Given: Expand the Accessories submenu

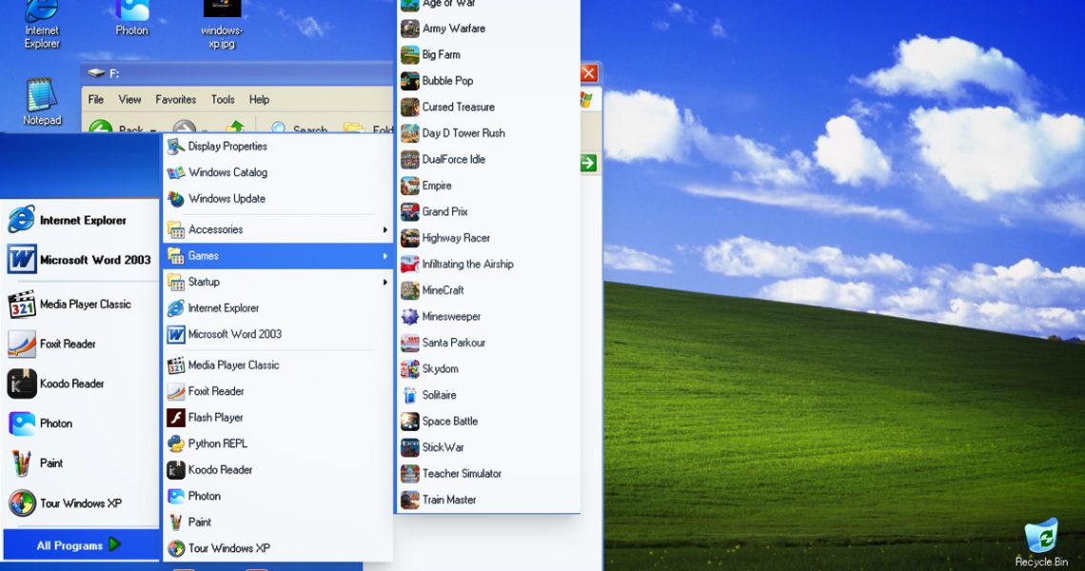Looking at the screenshot, I should point(278,229).
